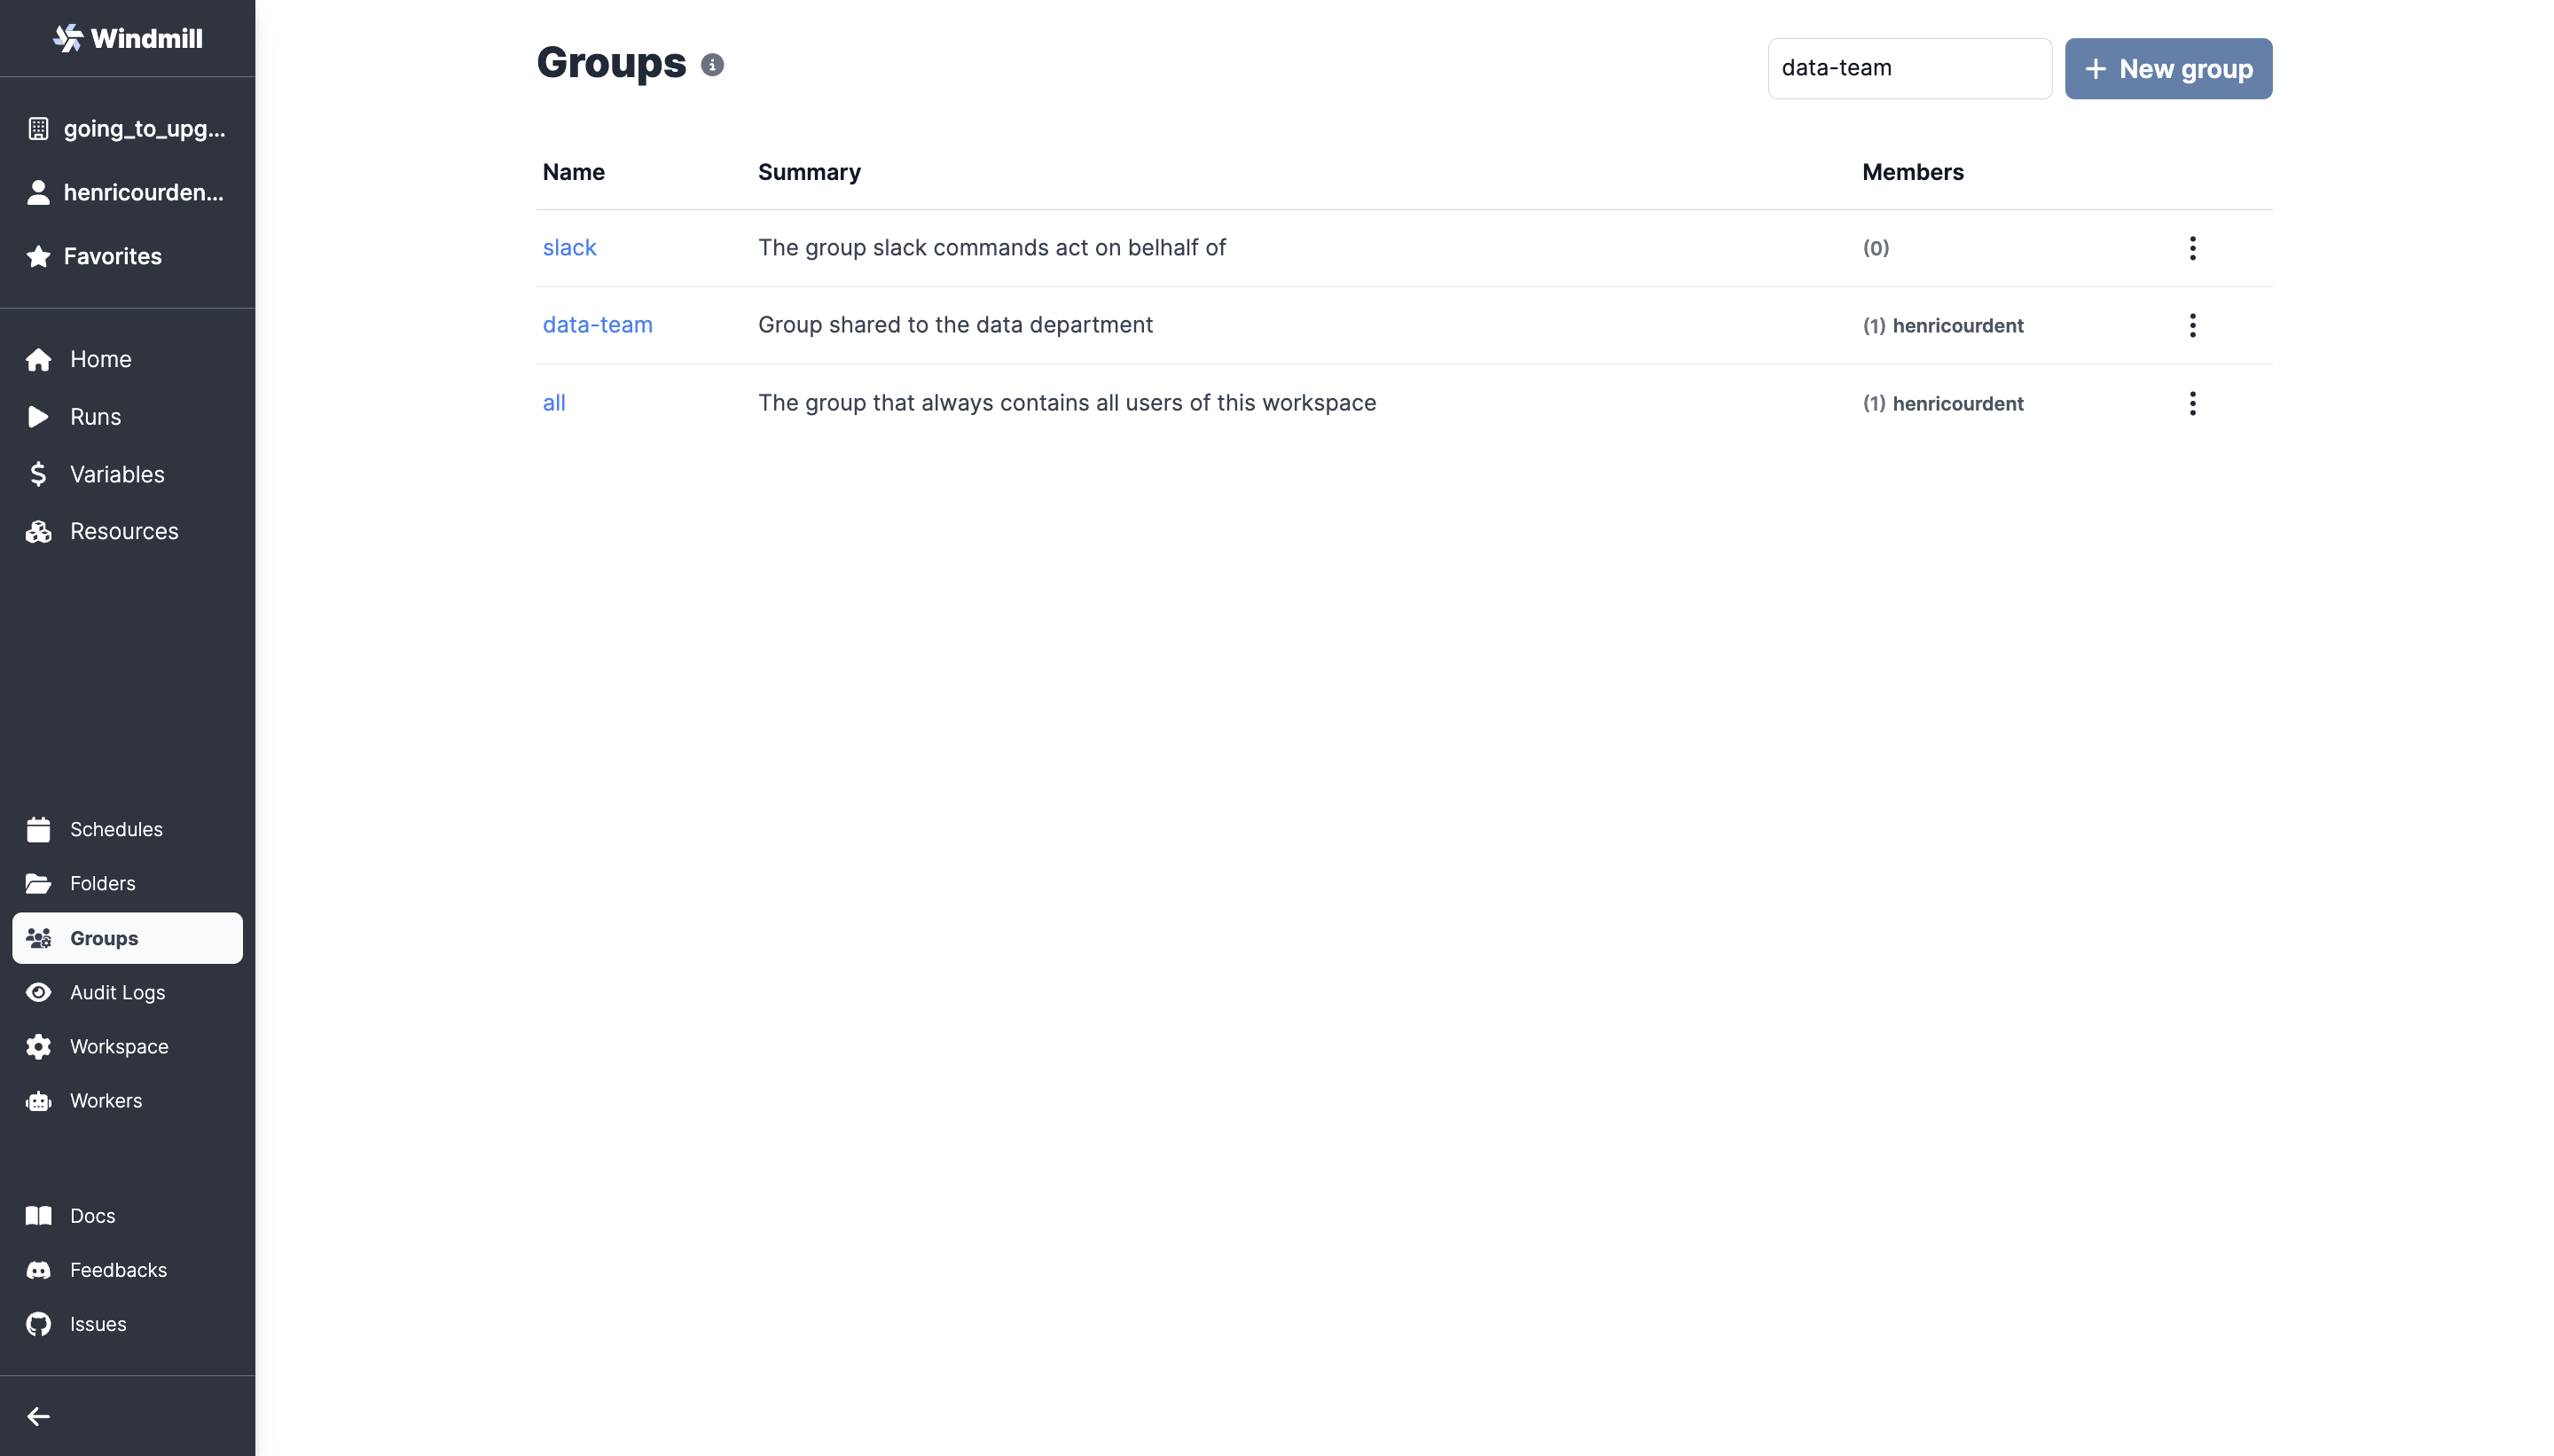This screenshot has width=2554, height=1456.
Task: Open the kebab menu for data-team group
Action: point(2191,325)
